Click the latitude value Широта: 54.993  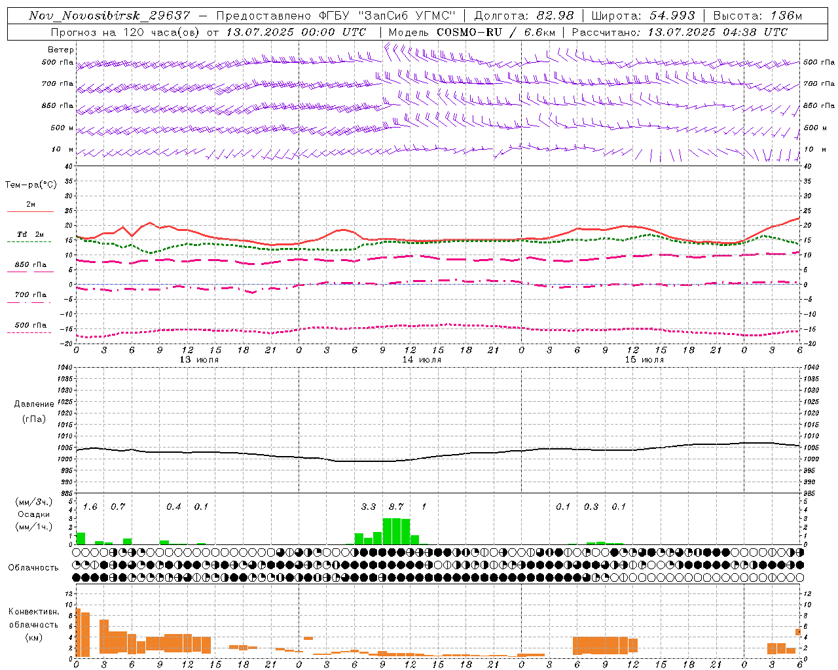[643, 16]
